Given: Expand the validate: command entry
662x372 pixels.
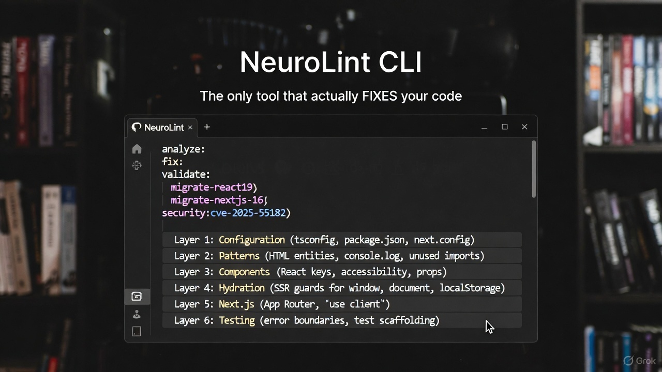Looking at the screenshot, I should [x=185, y=175].
